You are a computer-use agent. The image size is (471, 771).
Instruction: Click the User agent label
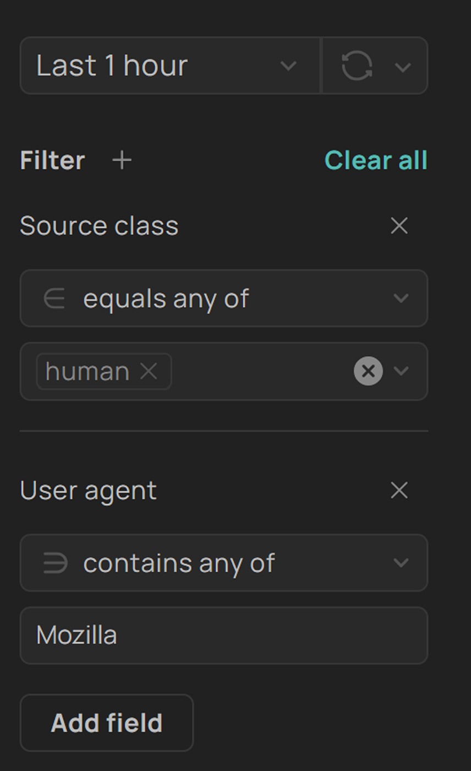88,490
